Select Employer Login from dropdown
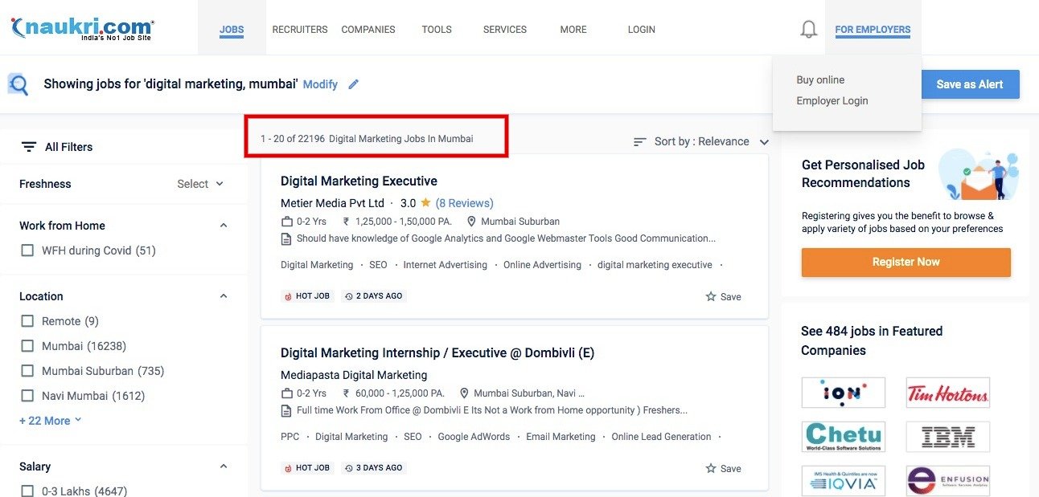The width and height of the screenshot is (1039, 497). click(832, 100)
